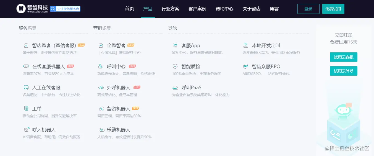Click the NEW badge beside 留资机器人

click(x=135, y=108)
